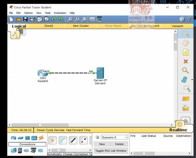Reset zoom with middle magnifier icon
Image resolution: width=196 pixels, height=158 pixels.
(76, 19)
